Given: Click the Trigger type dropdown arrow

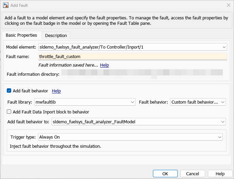Looking at the screenshot, I should [220, 137].
